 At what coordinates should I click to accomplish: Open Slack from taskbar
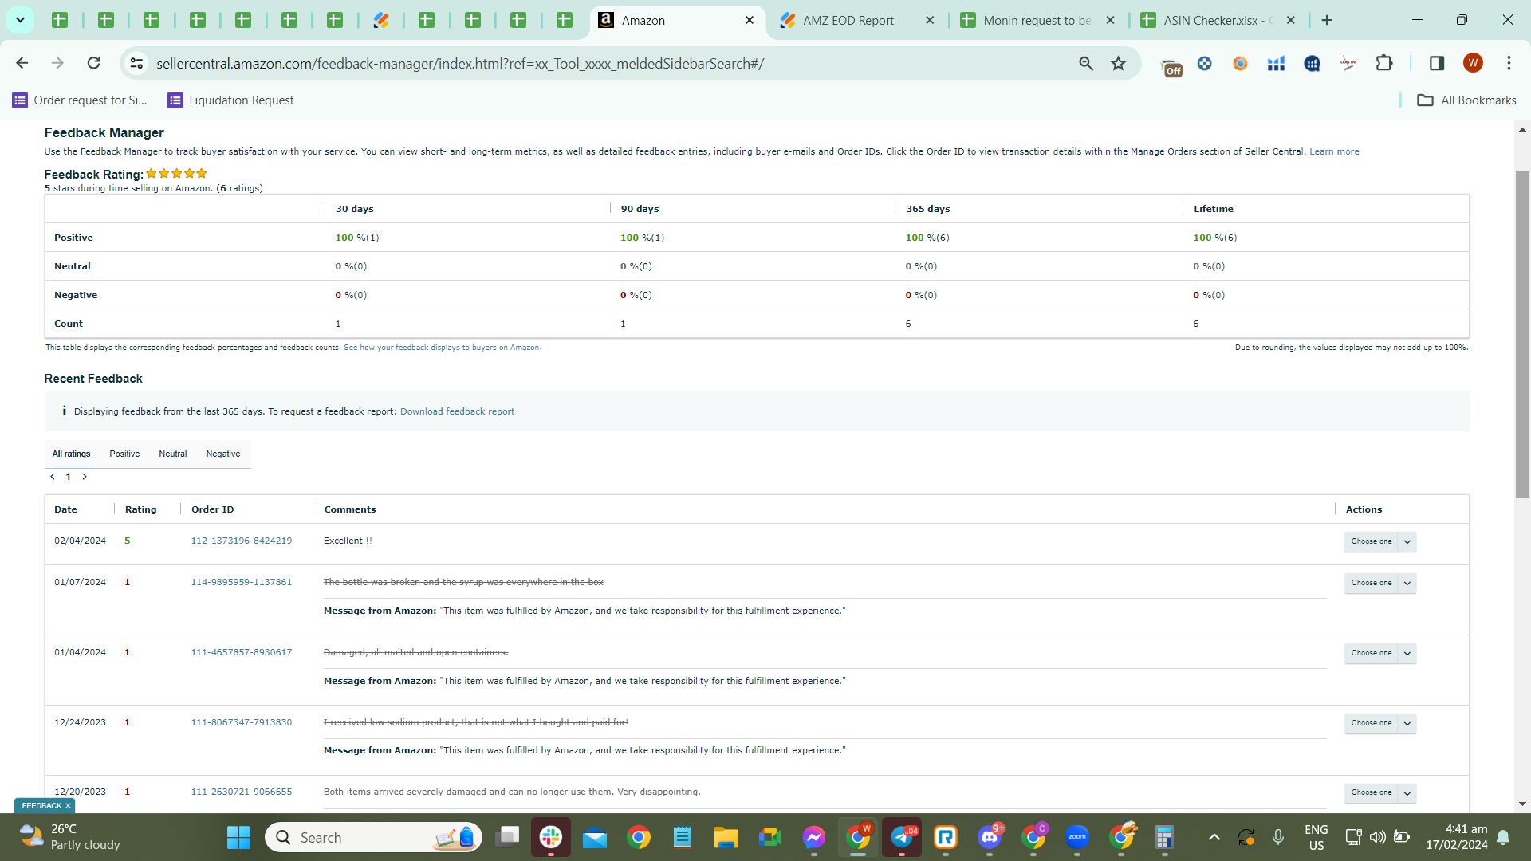pyautogui.click(x=550, y=837)
